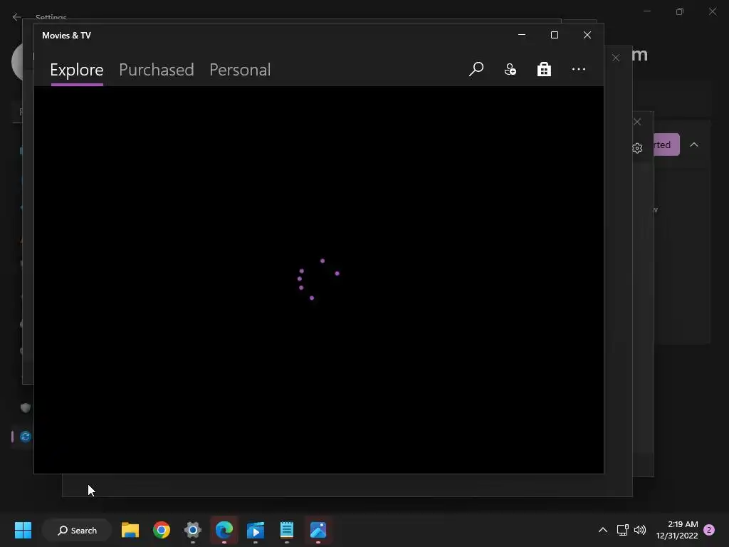Open the Store bag icon in Movies & TV

tap(544, 69)
